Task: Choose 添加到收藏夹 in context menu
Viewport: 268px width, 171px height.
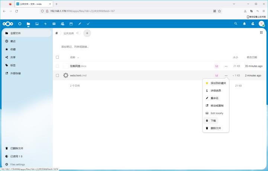Action: click(x=216, y=83)
